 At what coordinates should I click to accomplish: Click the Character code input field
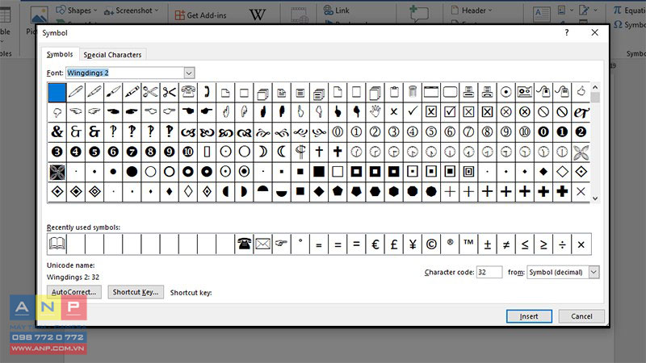click(489, 272)
